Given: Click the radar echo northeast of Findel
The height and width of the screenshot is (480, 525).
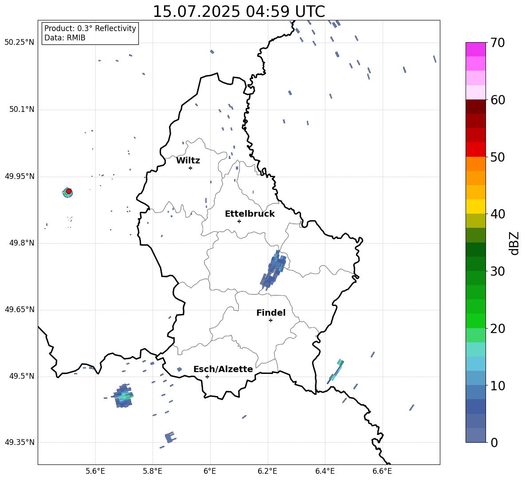Looking at the screenshot, I should point(274,270).
